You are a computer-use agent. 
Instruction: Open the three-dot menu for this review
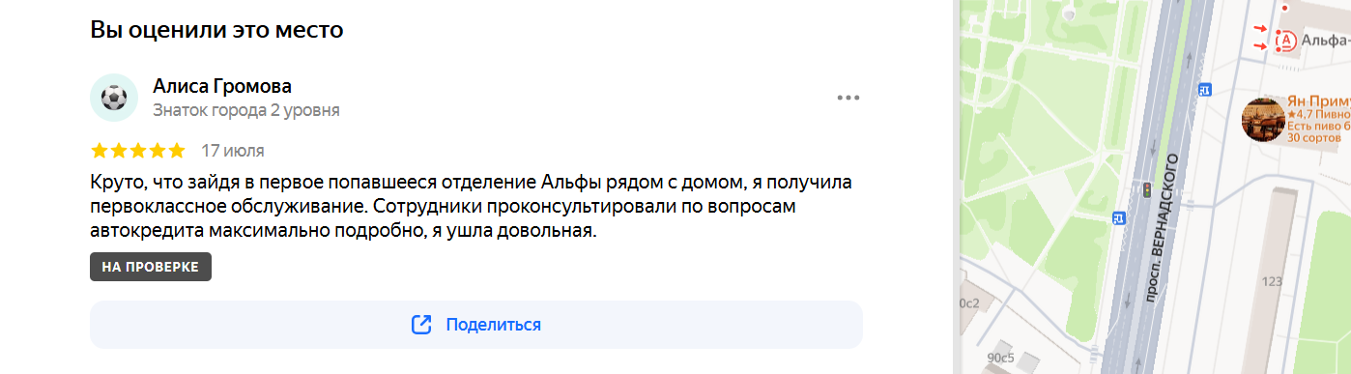848,98
